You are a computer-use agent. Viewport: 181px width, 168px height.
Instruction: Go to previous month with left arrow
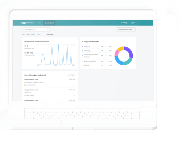coord(44,34)
